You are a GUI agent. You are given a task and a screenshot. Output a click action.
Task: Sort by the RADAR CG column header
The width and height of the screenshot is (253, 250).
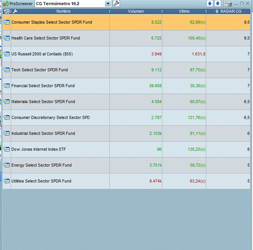(228, 11)
